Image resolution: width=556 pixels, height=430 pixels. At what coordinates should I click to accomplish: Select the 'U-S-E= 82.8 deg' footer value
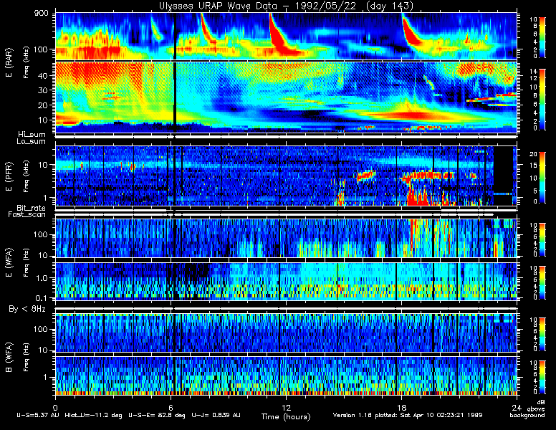[157, 415]
